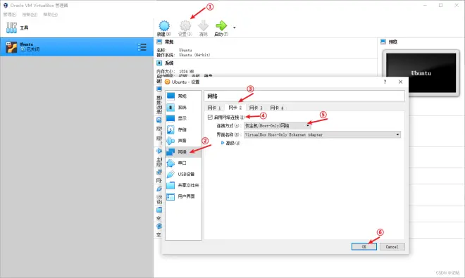Click the General (常规) section header in details
Image resolution: width=465 pixels, height=278 pixels.
(169, 42)
